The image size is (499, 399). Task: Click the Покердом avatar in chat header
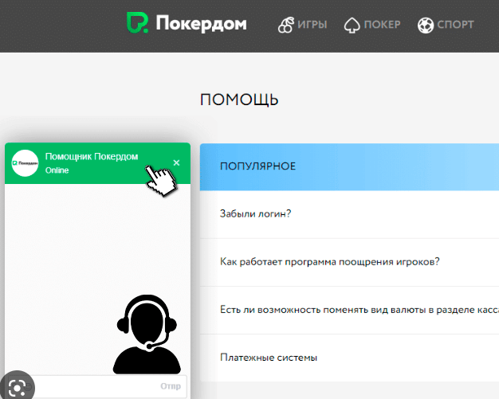tap(25, 163)
